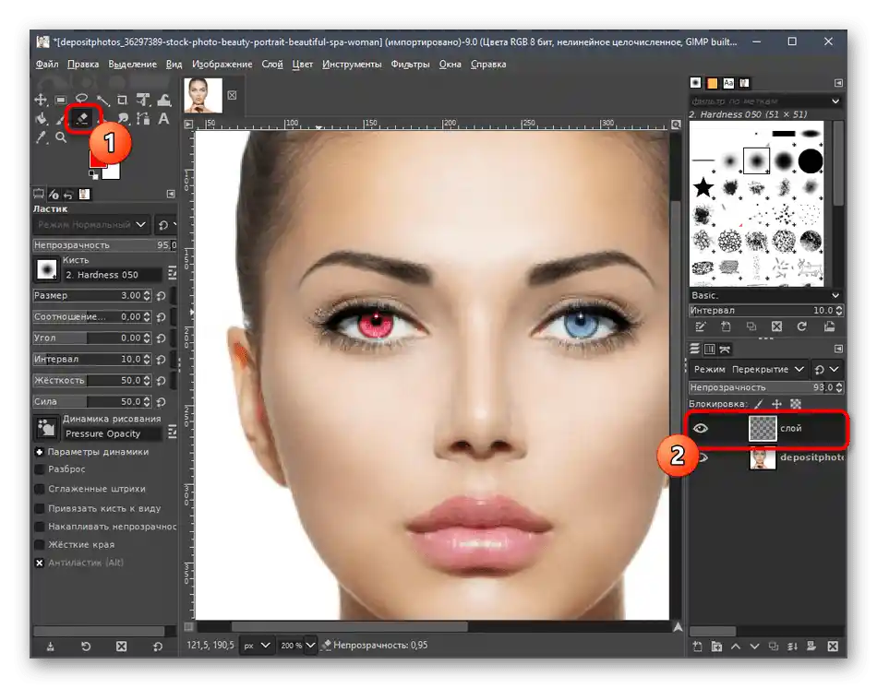Activate the Free Select lasso tool
The image size is (877, 688).
[x=81, y=100]
